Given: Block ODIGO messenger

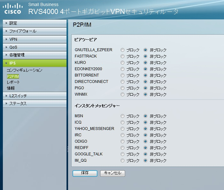Looking at the screenshot, I should pos(122,141).
